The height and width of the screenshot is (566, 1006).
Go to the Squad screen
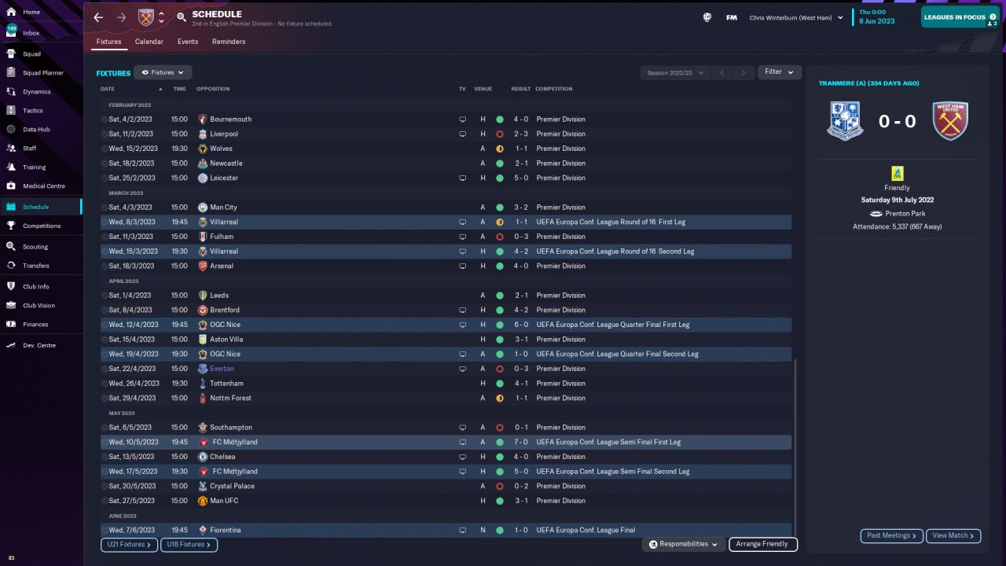click(x=31, y=54)
